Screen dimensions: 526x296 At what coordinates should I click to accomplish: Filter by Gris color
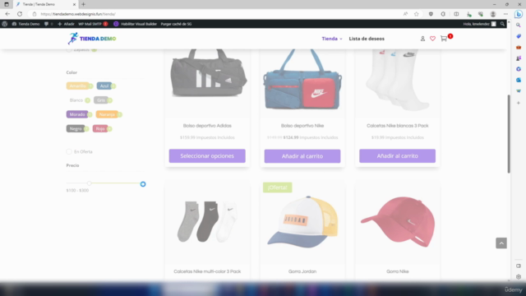click(x=101, y=100)
